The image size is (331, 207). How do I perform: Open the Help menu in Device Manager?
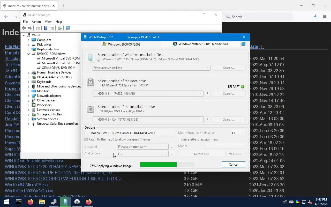point(59,22)
